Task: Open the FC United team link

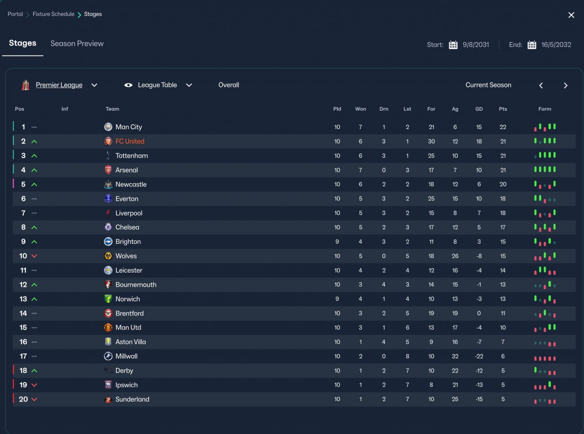Action: click(x=130, y=141)
